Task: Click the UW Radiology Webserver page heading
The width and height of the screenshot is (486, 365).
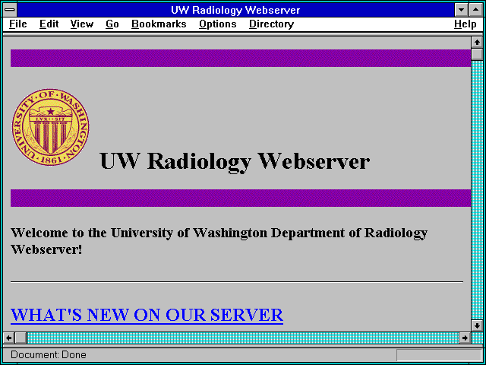Action: tap(235, 161)
